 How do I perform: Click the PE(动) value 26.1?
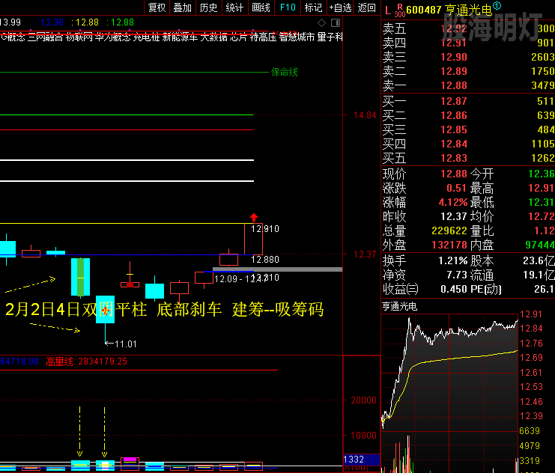(x=544, y=289)
